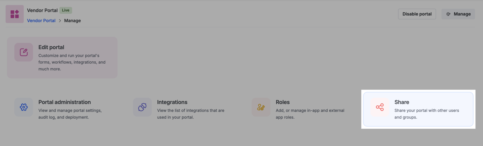
Task: Click the Portal administration gear icon
Action: (24, 107)
